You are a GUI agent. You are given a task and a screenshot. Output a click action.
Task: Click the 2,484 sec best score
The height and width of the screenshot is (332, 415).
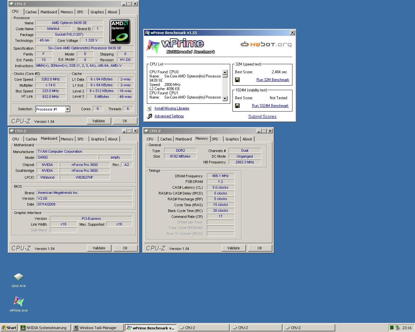(x=279, y=72)
